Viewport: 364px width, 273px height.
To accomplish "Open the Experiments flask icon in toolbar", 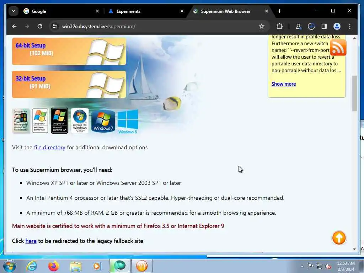I will (x=299, y=26).
